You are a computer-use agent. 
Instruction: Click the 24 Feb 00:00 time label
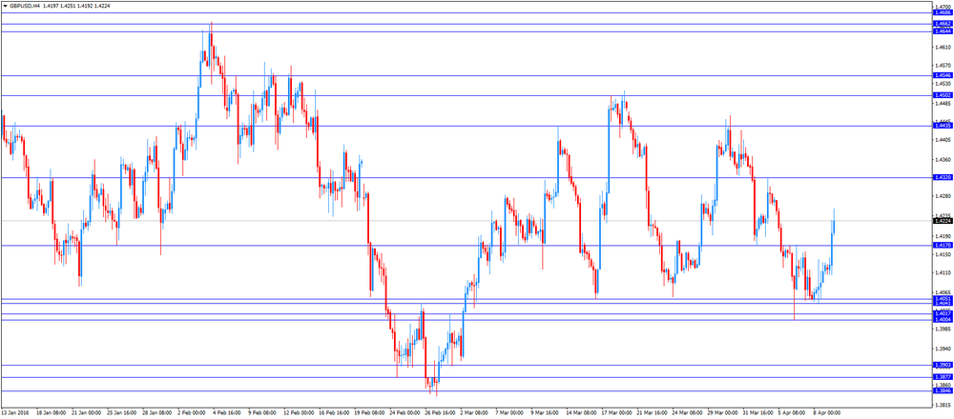pos(404,411)
